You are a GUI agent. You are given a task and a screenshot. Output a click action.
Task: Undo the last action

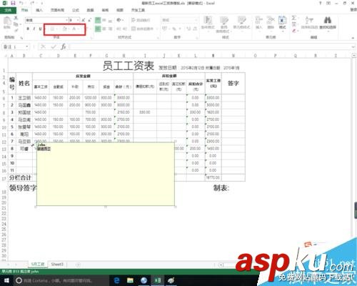[x=21, y=3]
